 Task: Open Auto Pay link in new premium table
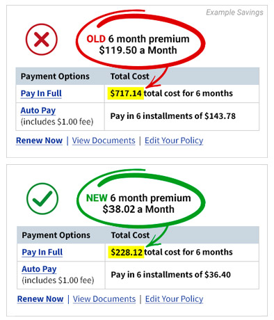pyautogui.click(x=39, y=269)
